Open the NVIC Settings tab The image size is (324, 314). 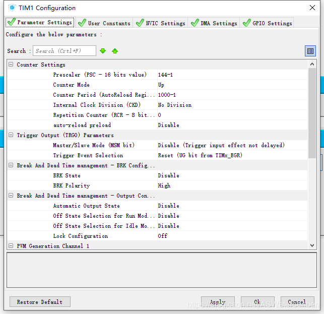[x=160, y=23]
